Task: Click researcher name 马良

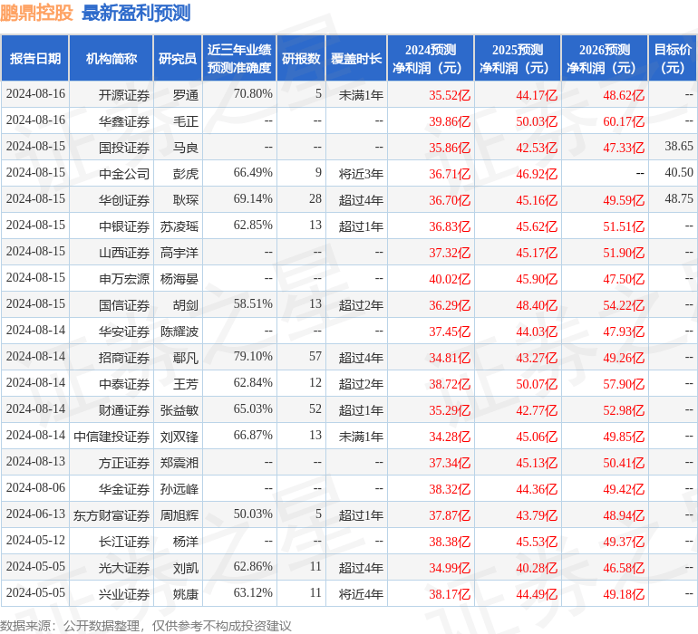Action: [x=186, y=148]
